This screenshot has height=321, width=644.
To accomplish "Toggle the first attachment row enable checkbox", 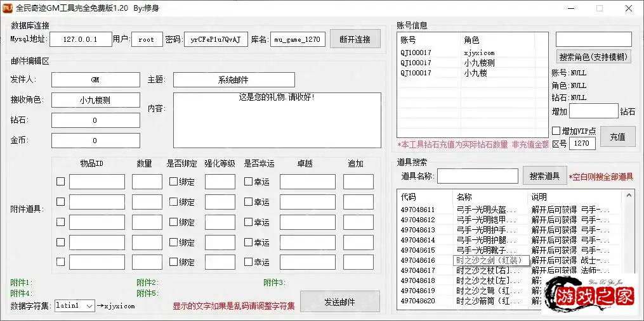I will coord(60,182).
